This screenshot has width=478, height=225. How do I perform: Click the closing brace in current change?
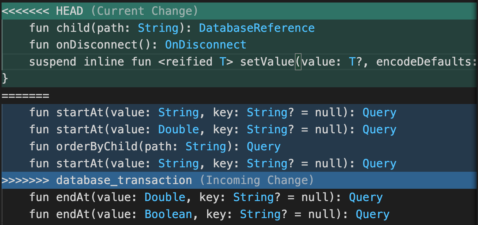(x=5, y=79)
